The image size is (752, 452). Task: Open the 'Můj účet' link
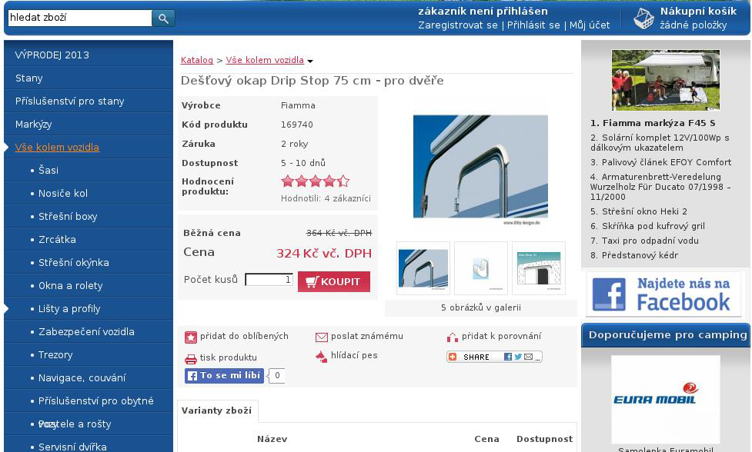(590, 25)
